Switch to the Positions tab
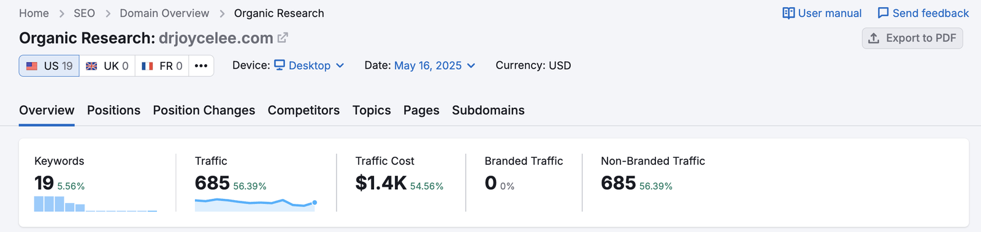Screen dimensions: 981x232 [113, 110]
